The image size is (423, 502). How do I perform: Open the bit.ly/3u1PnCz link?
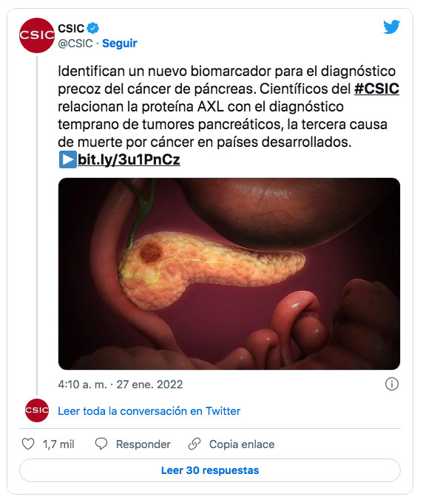coord(129,159)
